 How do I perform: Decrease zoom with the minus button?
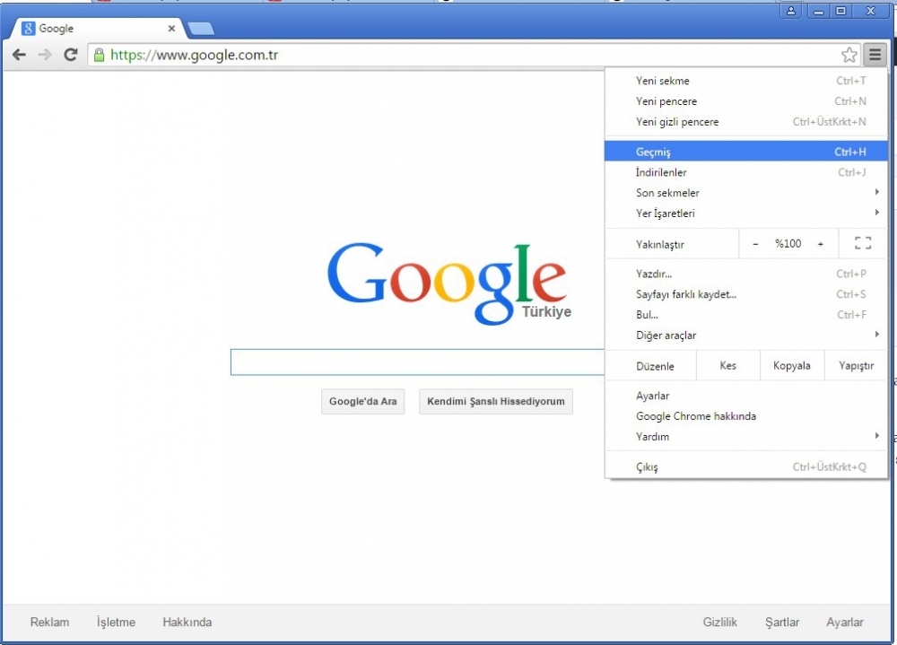tap(755, 244)
